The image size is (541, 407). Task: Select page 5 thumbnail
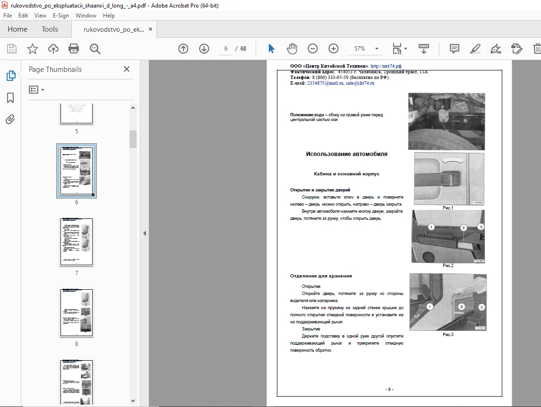(x=77, y=113)
